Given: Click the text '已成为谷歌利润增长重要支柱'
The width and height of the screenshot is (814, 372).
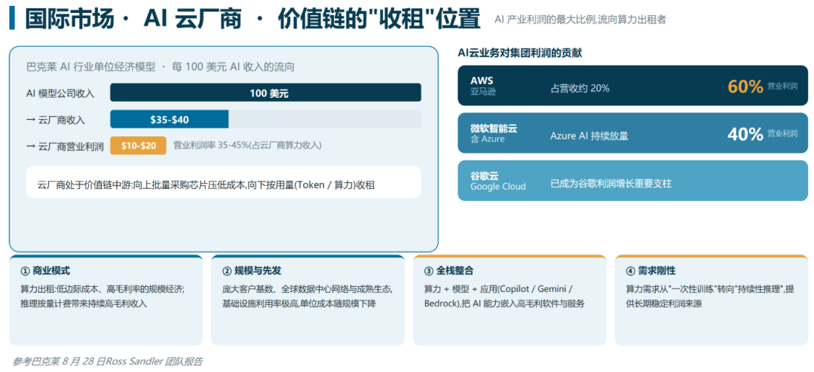Looking at the screenshot, I should (611, 183).
